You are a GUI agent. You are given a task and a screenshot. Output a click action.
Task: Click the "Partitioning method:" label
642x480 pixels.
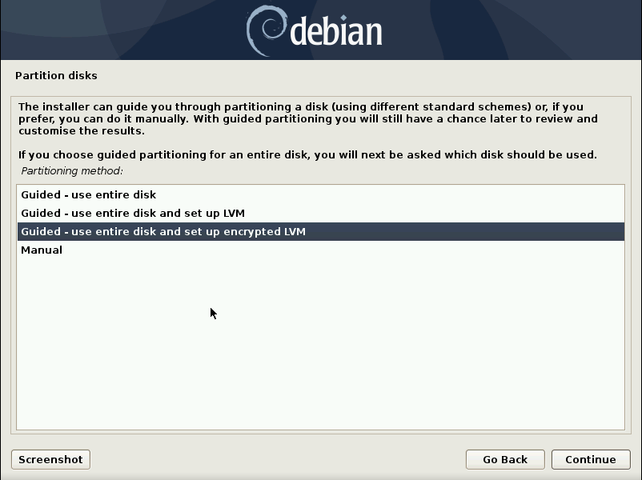click(x=72, y=171)
